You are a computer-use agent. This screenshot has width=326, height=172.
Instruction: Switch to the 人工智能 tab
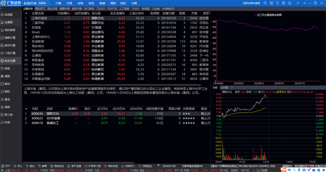pyautogui.click(x=124, y=9)
